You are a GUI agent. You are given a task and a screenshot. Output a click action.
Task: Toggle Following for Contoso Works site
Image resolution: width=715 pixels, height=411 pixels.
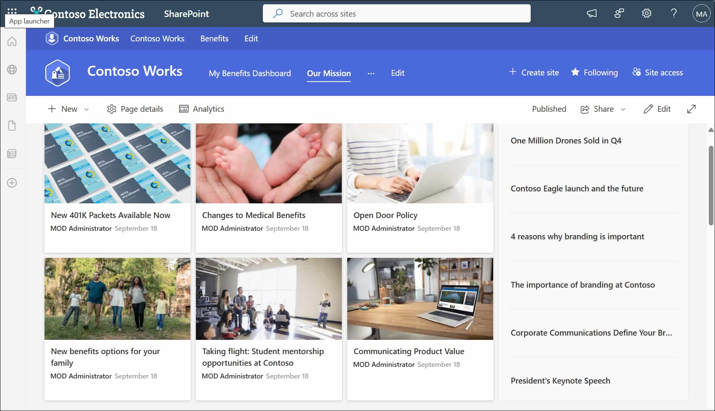[594, 72]
